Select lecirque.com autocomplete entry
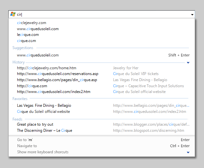The width and height of the screenshot is (204, 168). pyautogui.click(x=28, y=35)
